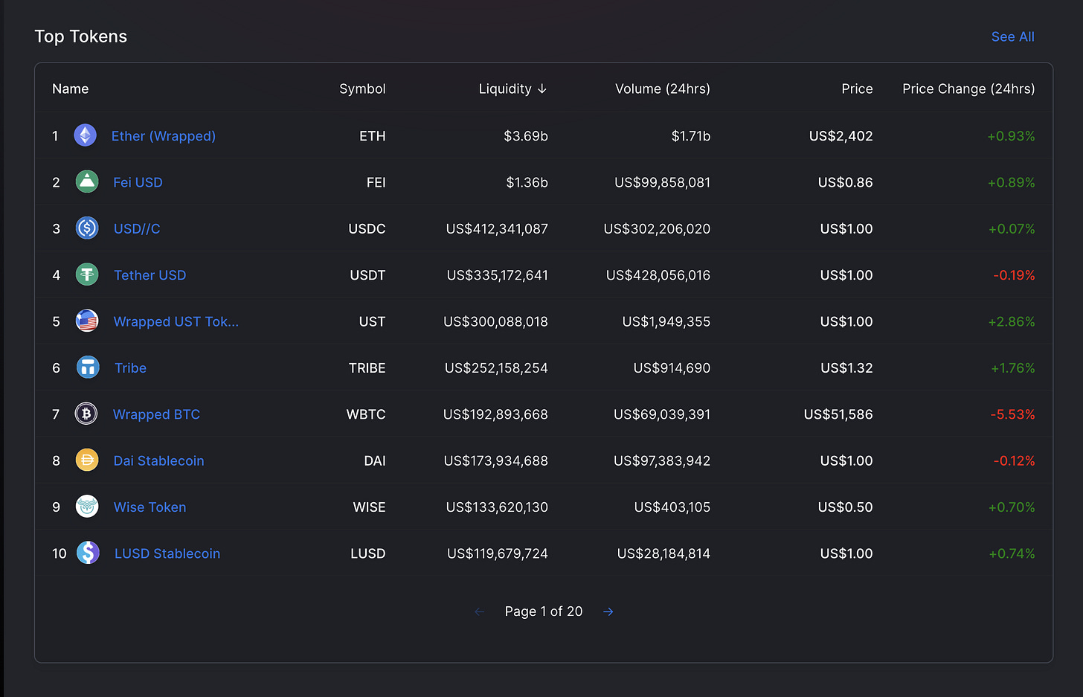
Task: Click the Dai Stablecoin token logo
Action: pyautogui.click(x=87, y=460)
